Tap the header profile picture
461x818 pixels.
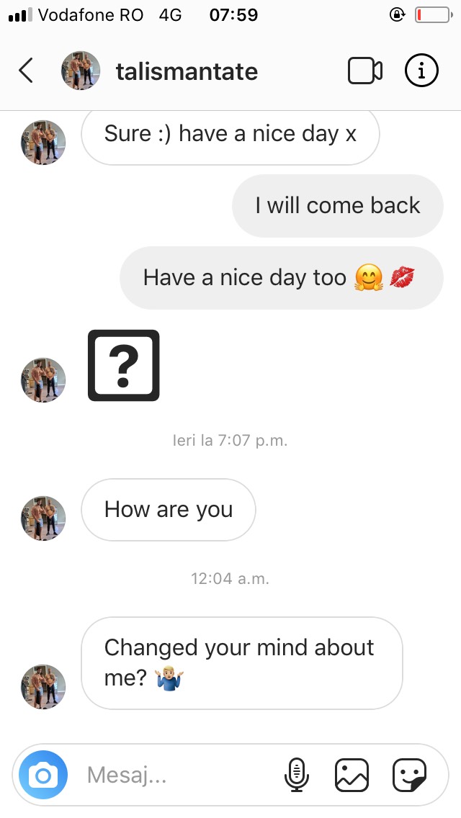[x=81, y=71]
